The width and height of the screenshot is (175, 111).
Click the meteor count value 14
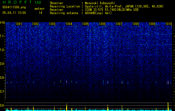tap(41, 13)
